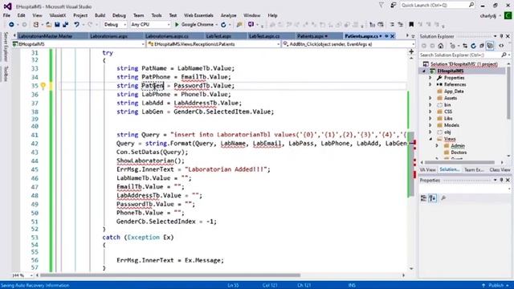Click the Collapse All icon in Solution Explorer

coord(482,46)
